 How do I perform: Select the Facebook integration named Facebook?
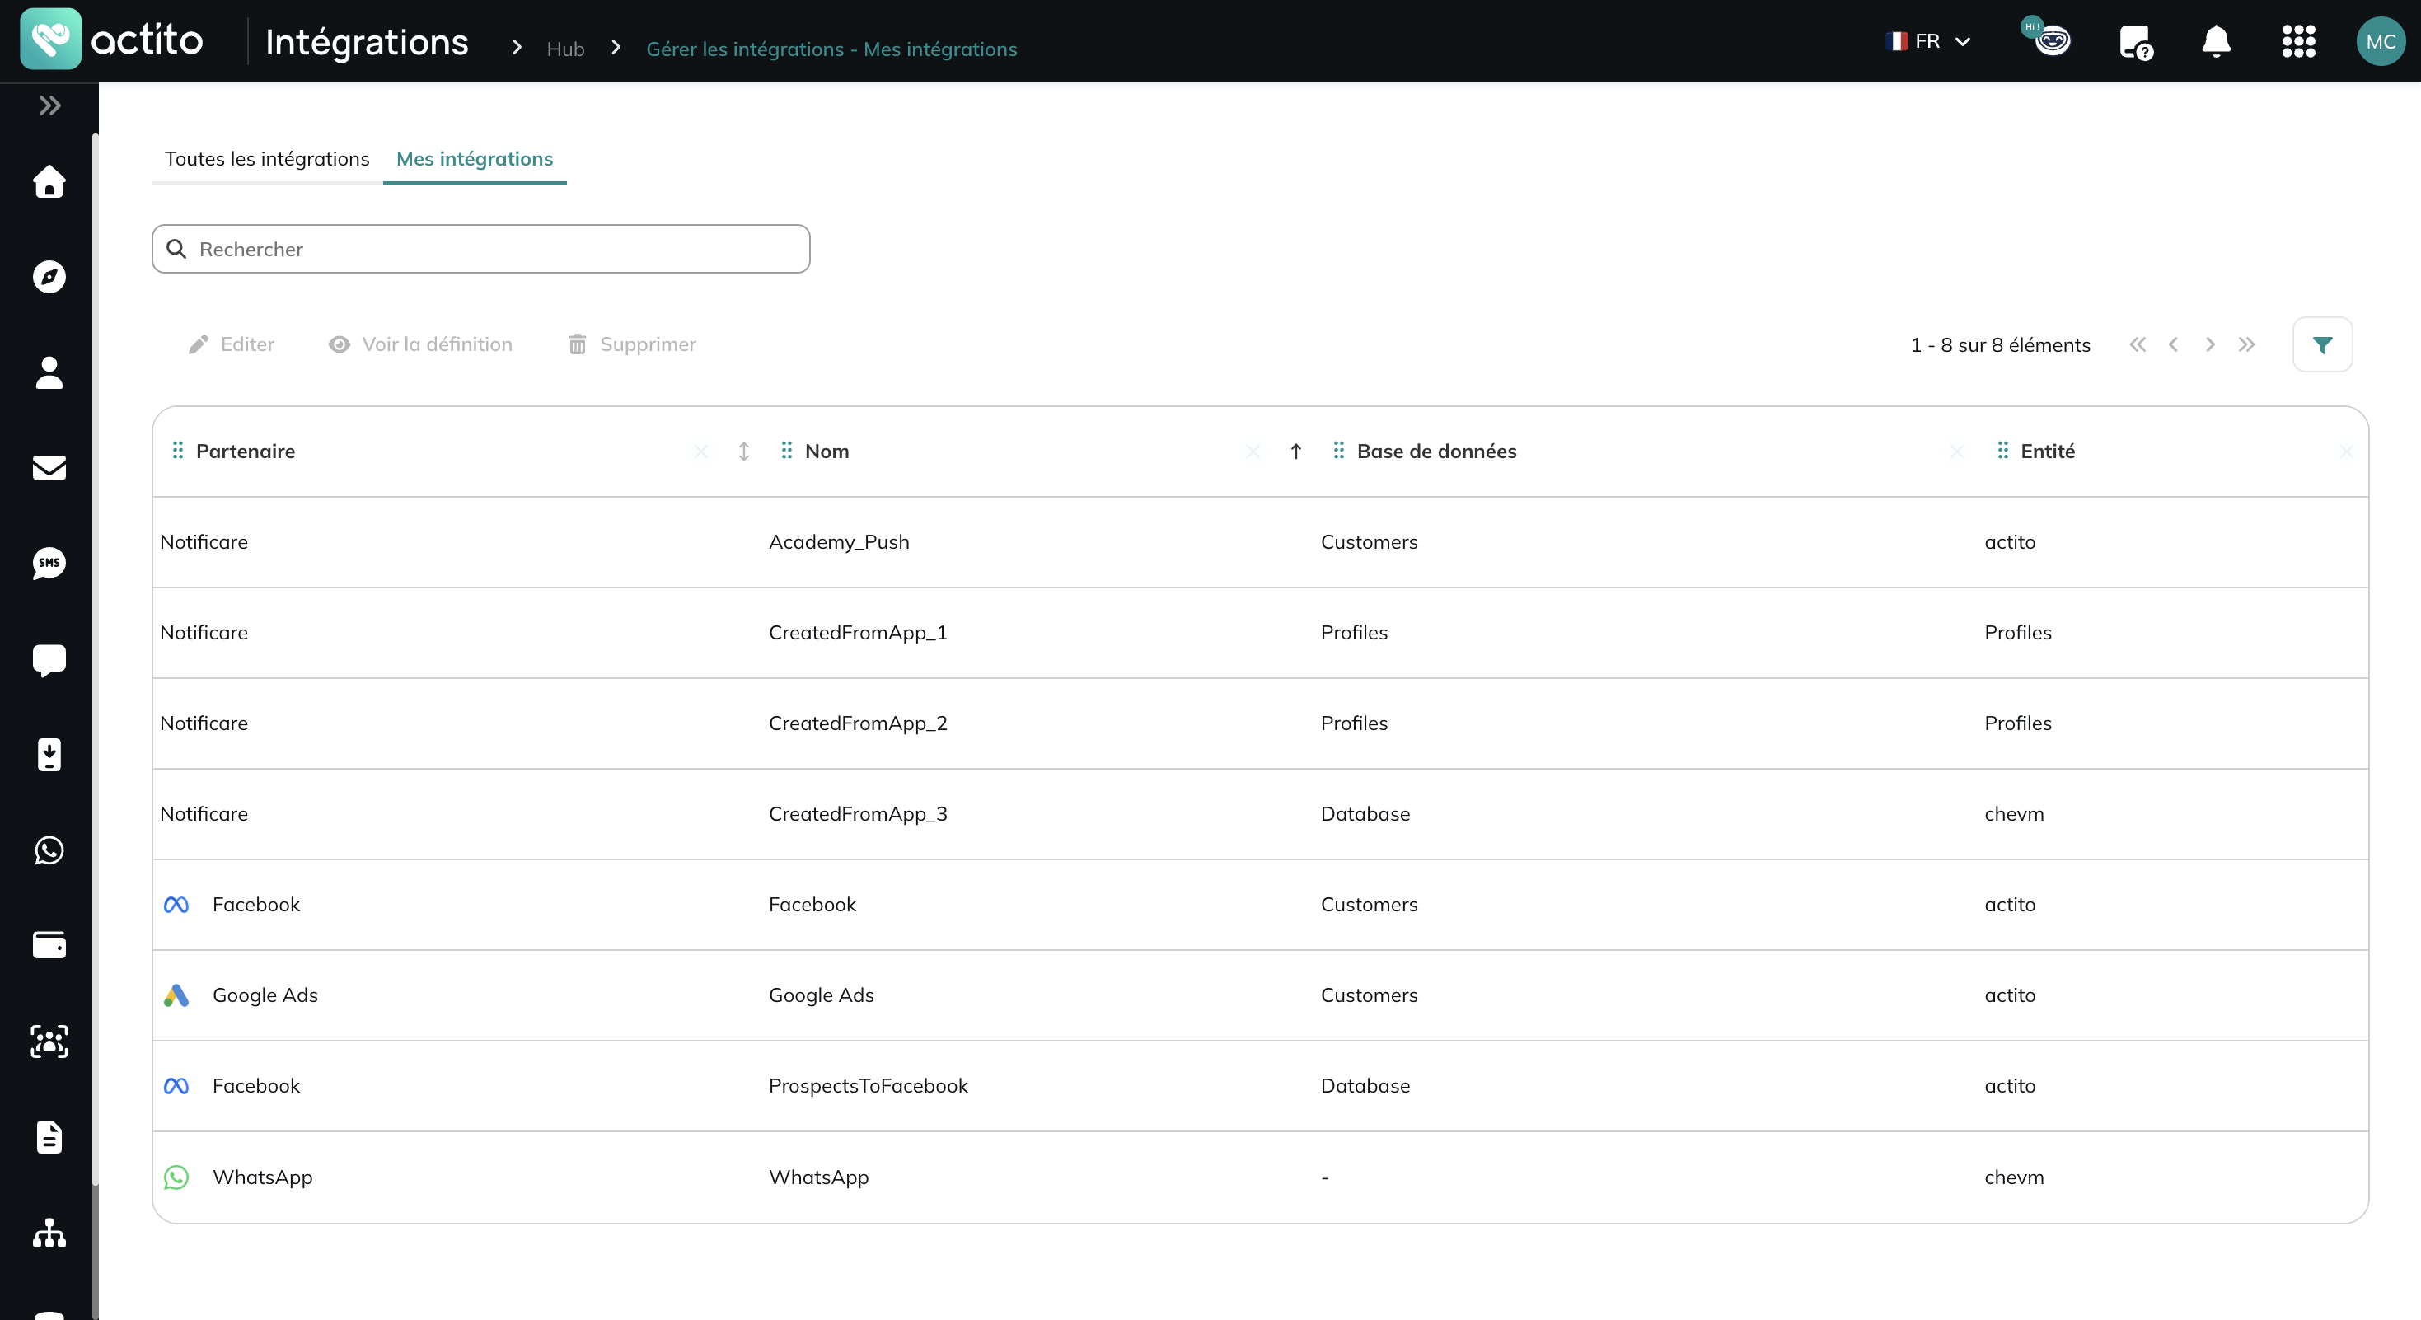1259,905
